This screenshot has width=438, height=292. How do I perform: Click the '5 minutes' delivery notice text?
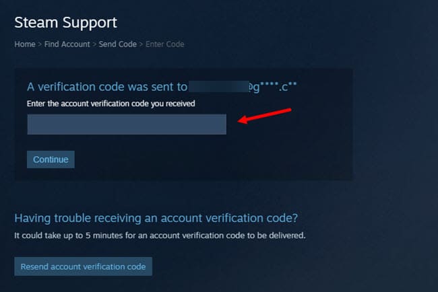click(x=160, y=235)
